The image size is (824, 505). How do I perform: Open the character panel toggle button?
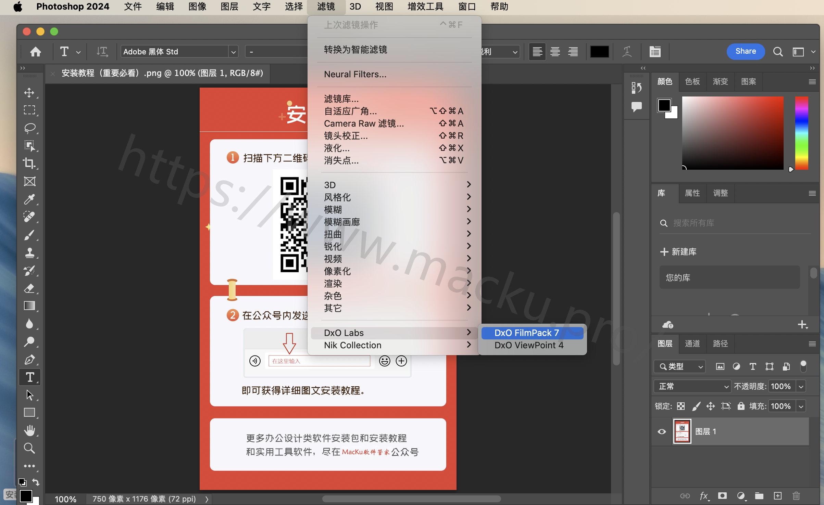655,52
